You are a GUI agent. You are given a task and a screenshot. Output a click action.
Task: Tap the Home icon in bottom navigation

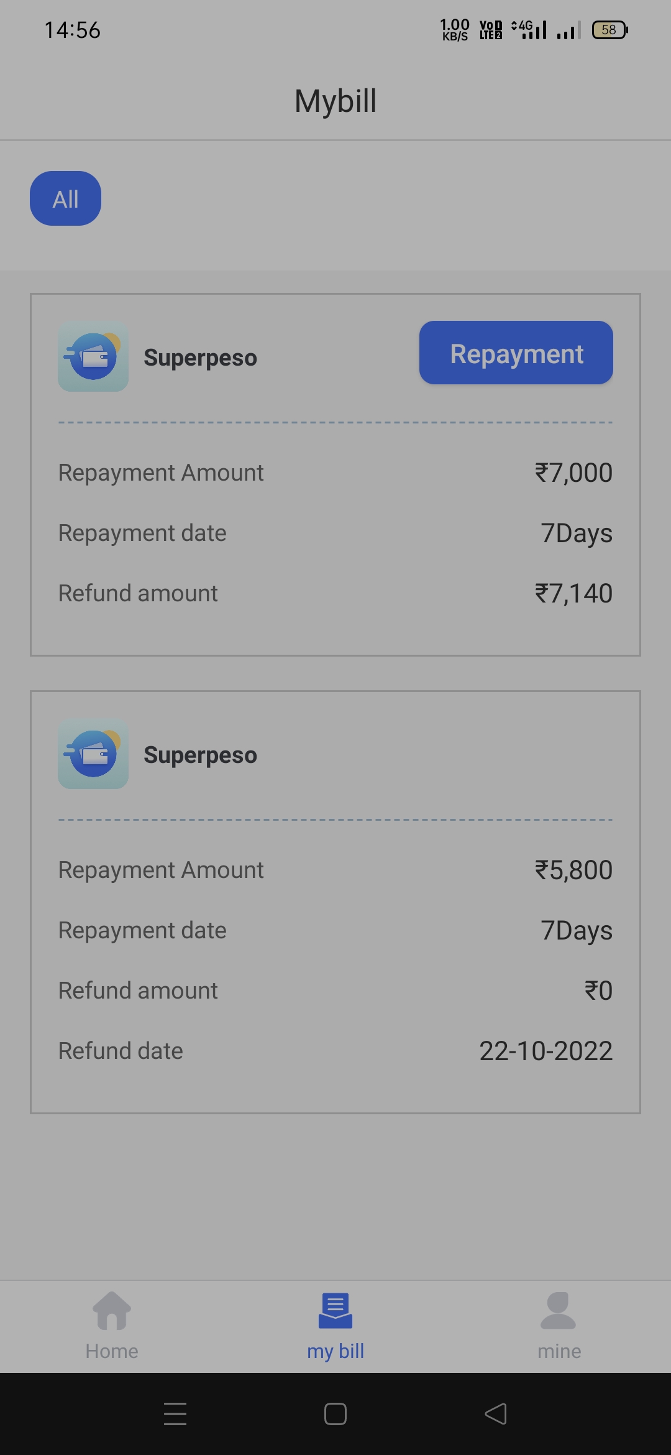tap(112, 1311)
